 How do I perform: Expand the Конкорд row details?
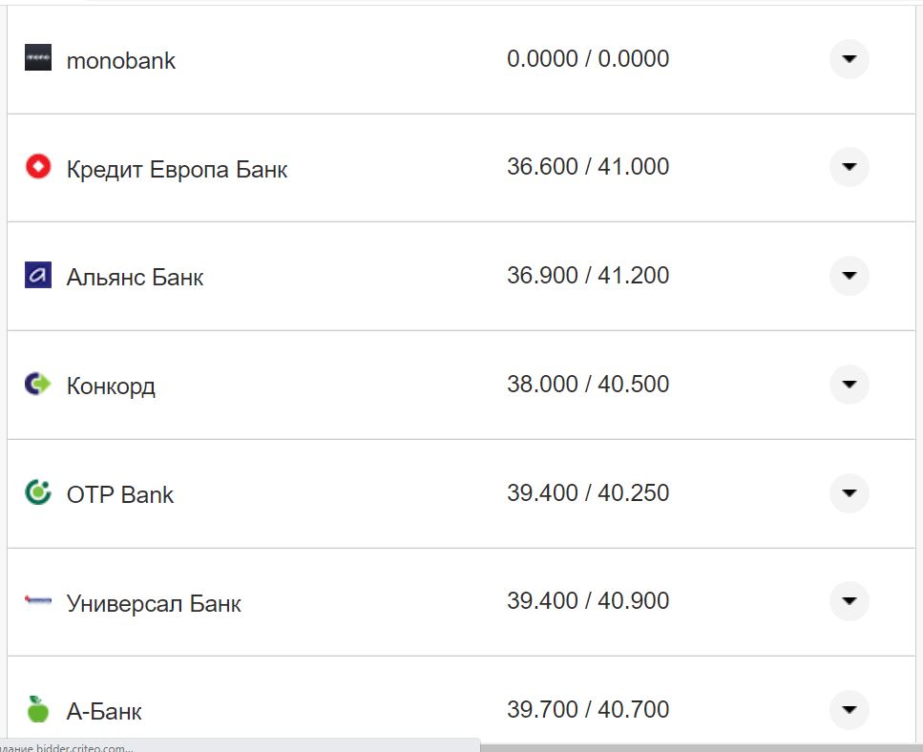point(849,385)
